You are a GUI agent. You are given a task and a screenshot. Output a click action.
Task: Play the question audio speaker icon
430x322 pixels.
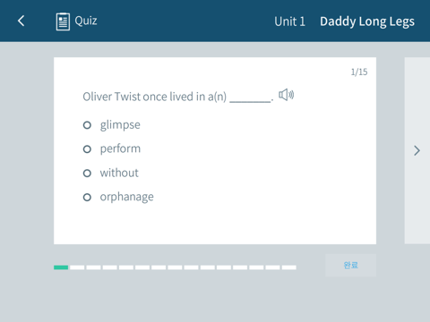pyautogui.click(x=286, y=95)
